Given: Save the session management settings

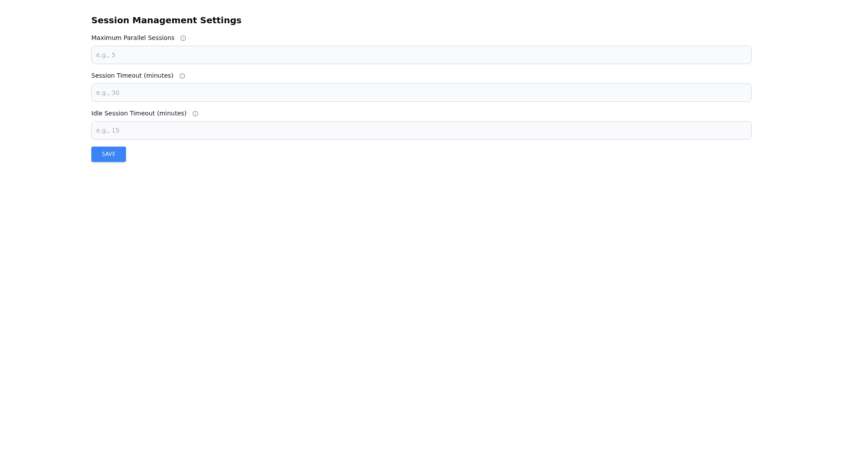Looking at the screenshot, I should tap(108, 154).
